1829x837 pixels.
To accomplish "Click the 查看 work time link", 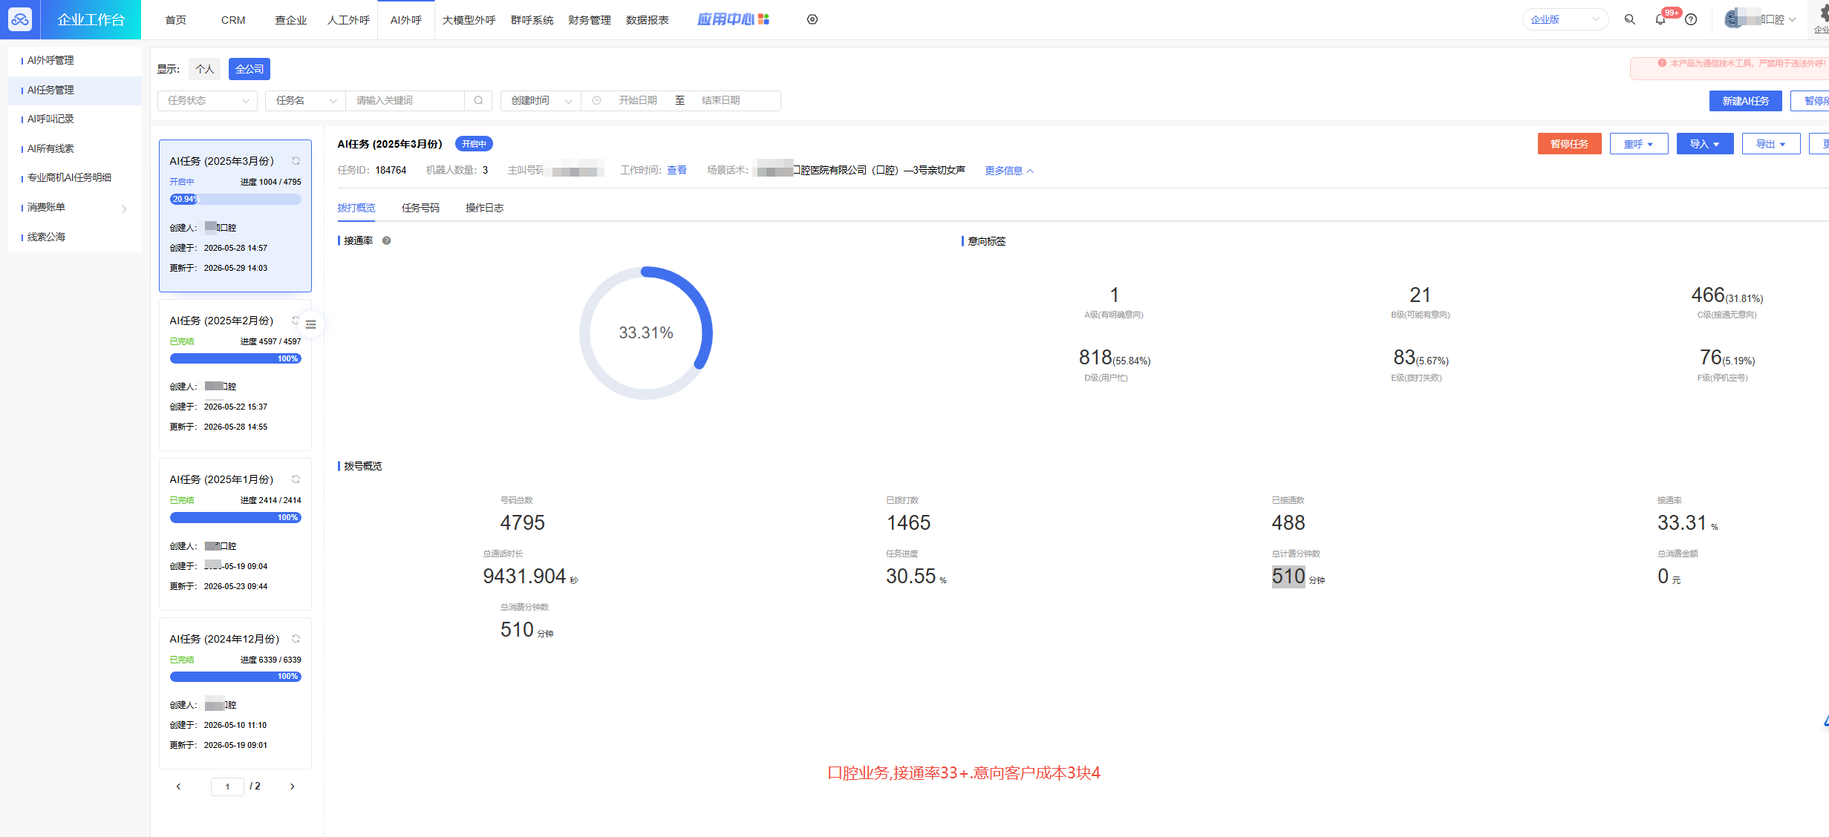I will click(676, 171).
